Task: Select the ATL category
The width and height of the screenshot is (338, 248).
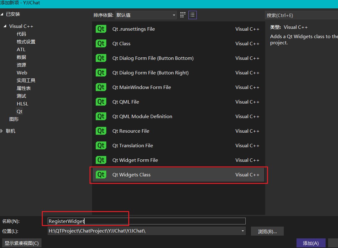Action: point(21,49)
